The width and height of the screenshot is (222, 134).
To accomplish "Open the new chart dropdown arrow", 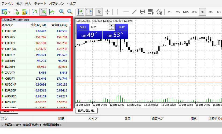I will (9, 12).
